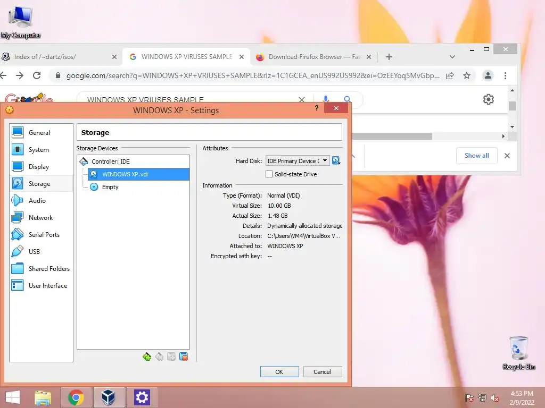Viewport: 545px width, 408px height.
Task: Open the Shared Folders settings category
Action: [x=41, y=268]
